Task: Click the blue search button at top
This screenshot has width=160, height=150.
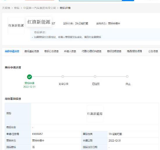Action: click(x=128, y=0)
